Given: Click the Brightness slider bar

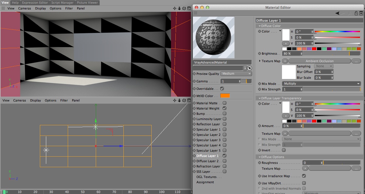Looking at the screenshot, I should (332, 53).
